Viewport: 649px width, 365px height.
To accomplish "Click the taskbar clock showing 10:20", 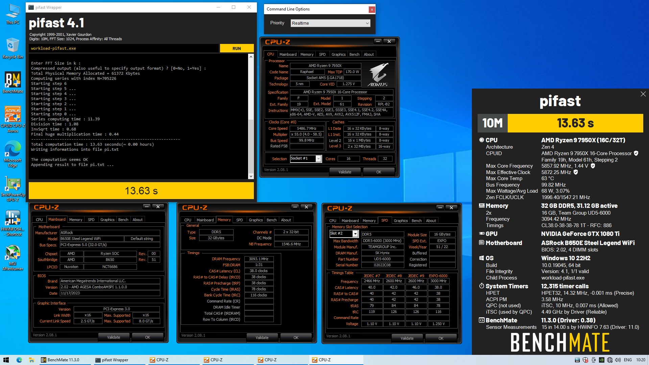I will click(641, 360).
